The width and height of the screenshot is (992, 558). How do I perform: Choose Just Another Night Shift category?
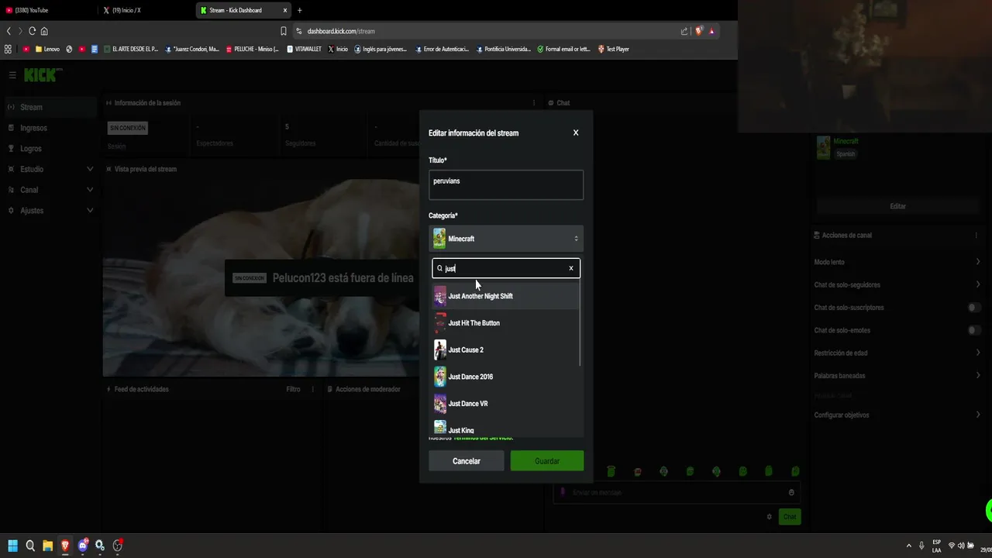coord(505,296)
